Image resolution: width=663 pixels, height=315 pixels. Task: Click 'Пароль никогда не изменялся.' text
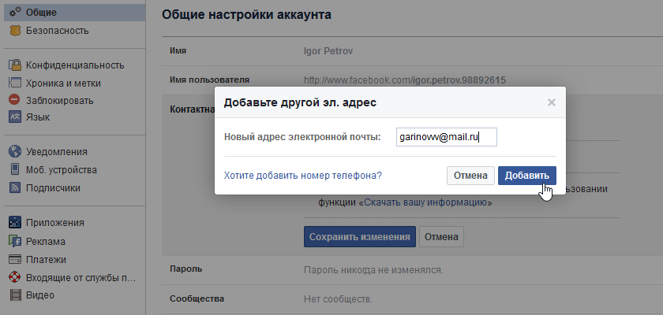point(373,270)
